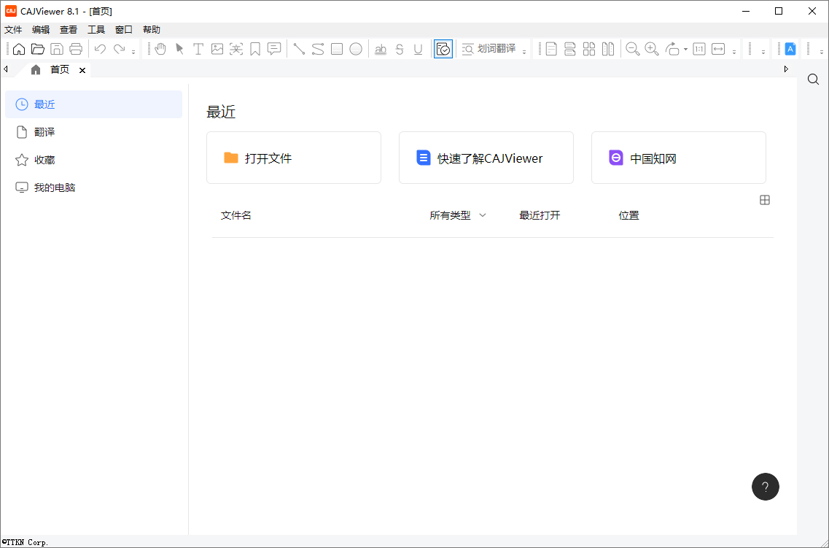Open the 中国知网 card
The width and height of the screenshot is (829, 548).
(x=679, y=158)
